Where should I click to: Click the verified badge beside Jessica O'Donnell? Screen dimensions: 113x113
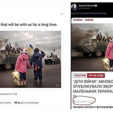click(x=96, y=6)
